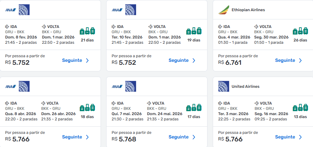
Task: Click the Ethiopian Airlines name label
Action: [248, 10]
